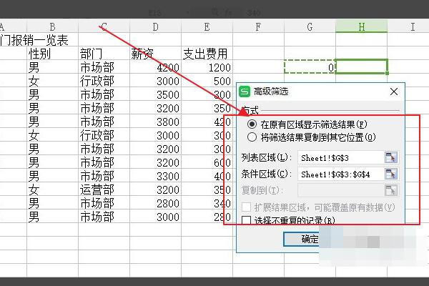
Task: Click the salary cell 2800
Action: tap(155, 203)
